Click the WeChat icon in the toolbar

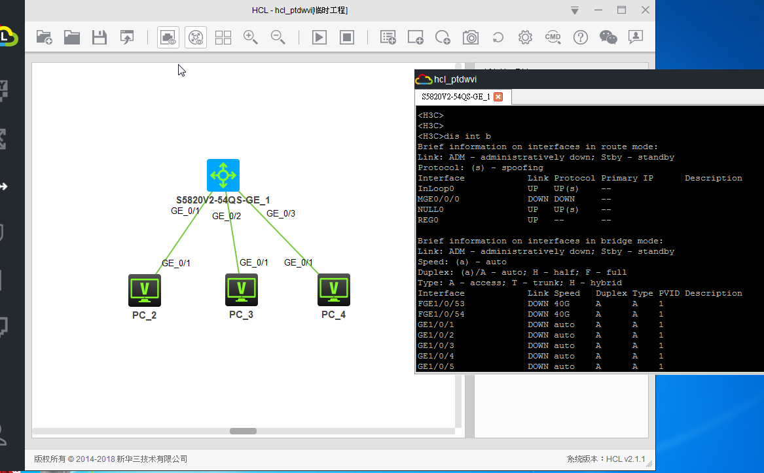click(608, 37)
